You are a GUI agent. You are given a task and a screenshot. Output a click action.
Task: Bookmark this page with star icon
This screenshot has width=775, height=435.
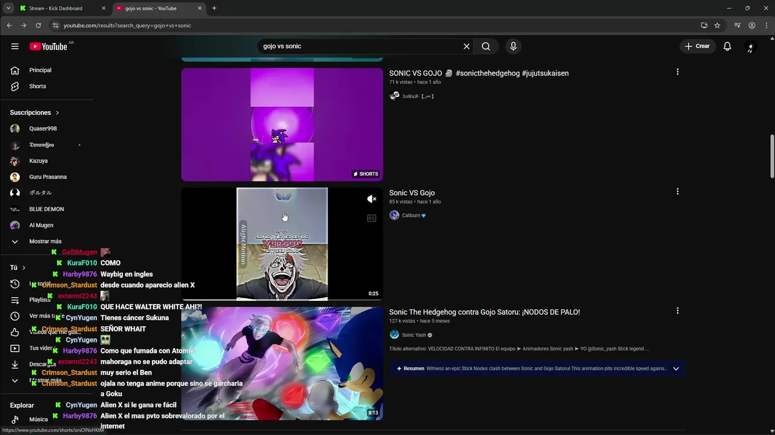click(717, 25)
